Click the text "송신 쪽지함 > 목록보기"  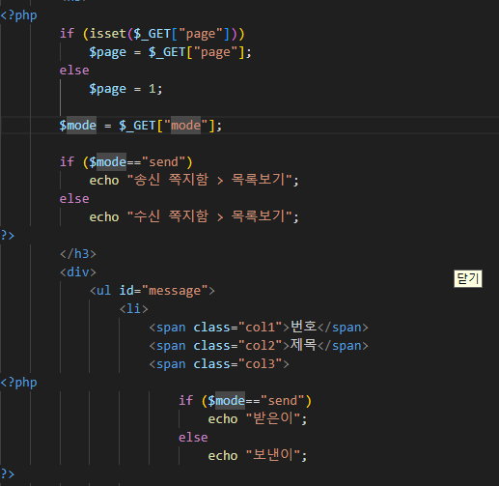coord(209,180)
